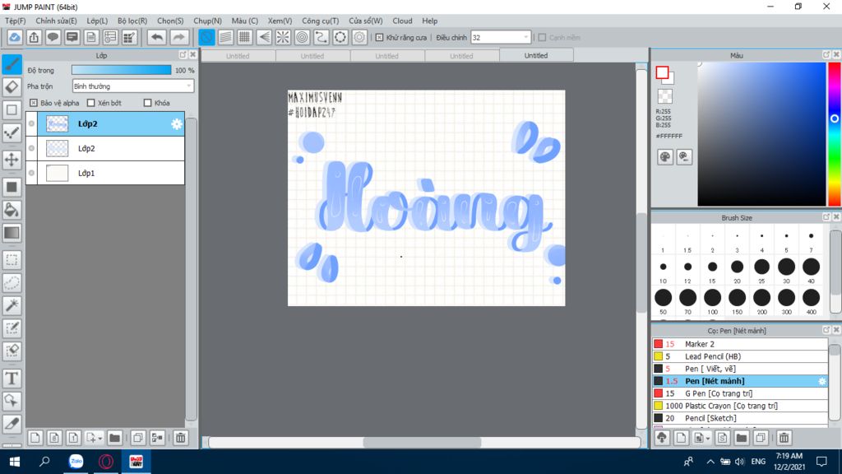Delete layer with Lớp panel trash icon
This screenshot has width=842, height=474.
point(180,438)
